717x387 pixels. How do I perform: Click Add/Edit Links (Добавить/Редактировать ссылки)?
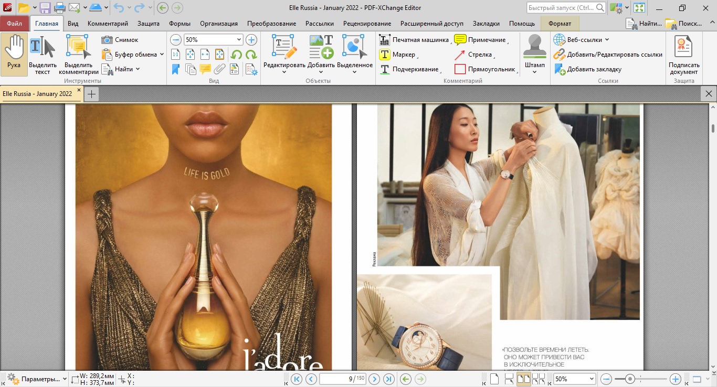608,55
